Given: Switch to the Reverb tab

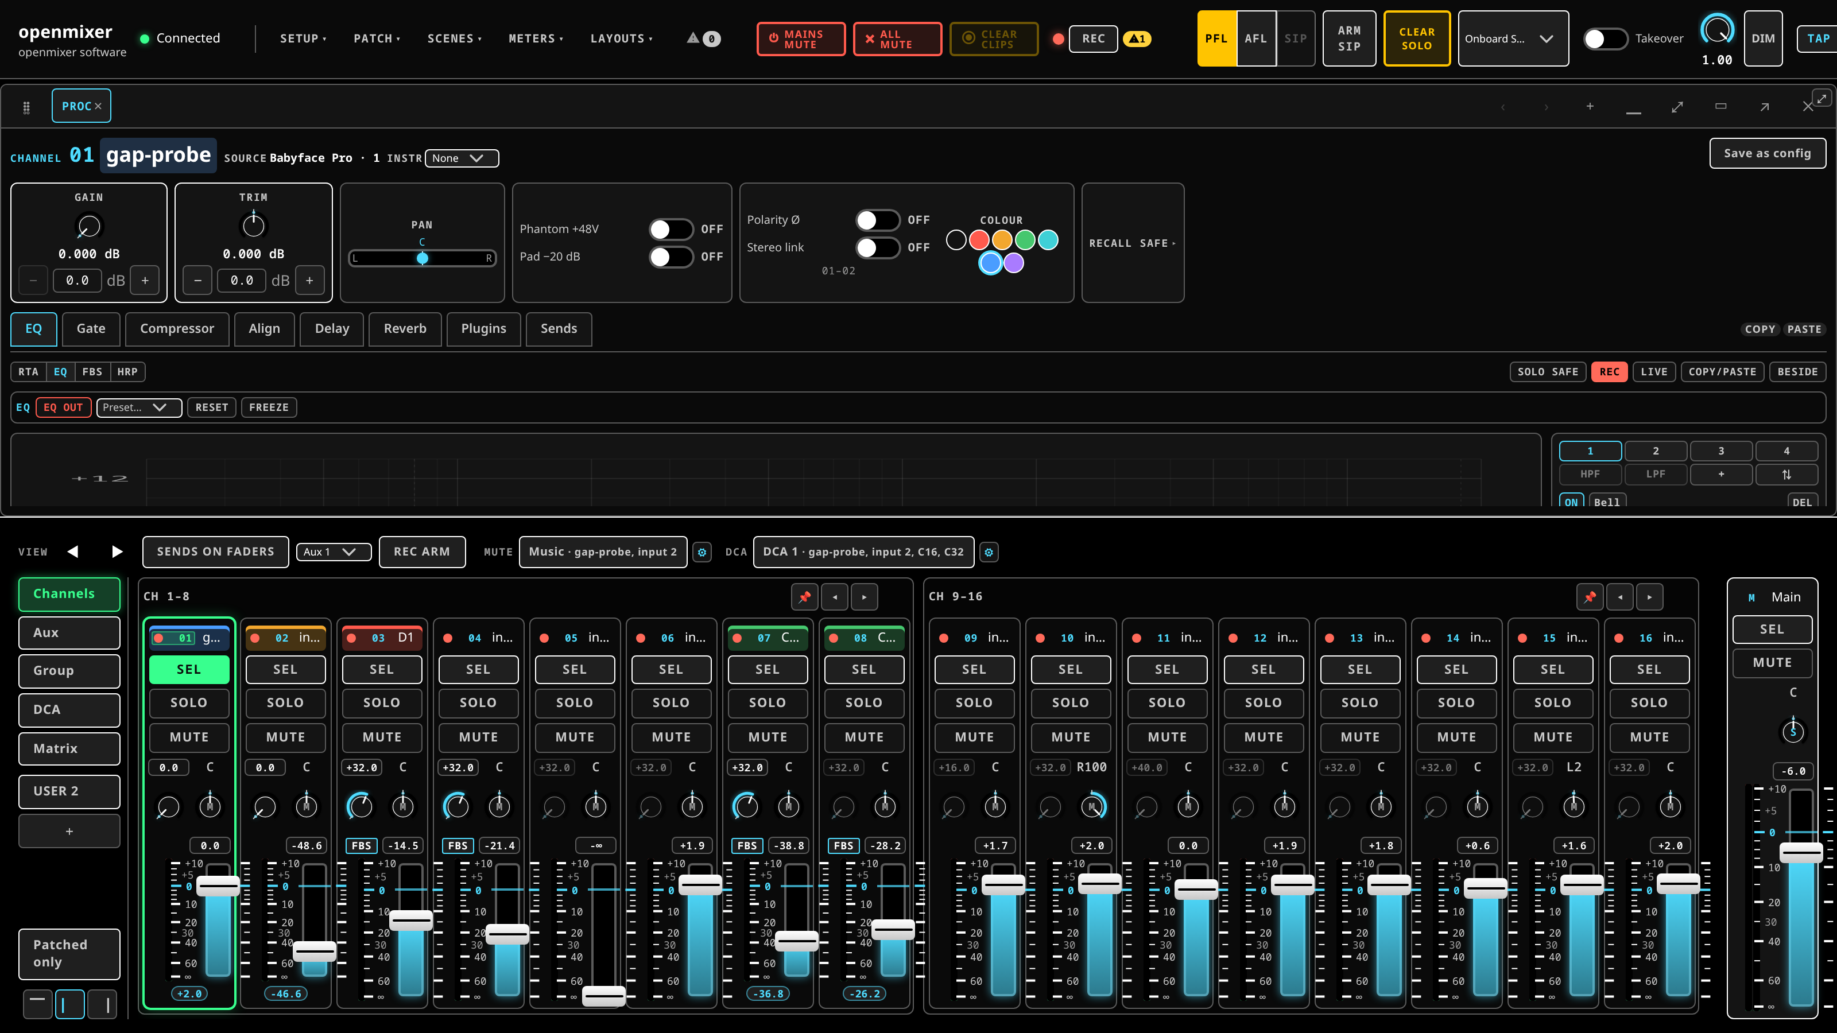Looking at the screenshot, I should point(405,329).
